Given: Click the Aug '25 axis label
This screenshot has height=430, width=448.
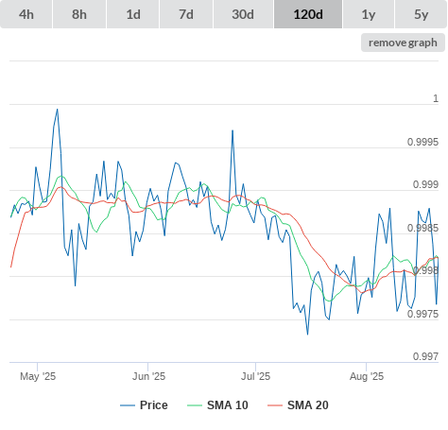Looking at the screenshot, I should tap(367, 376).
